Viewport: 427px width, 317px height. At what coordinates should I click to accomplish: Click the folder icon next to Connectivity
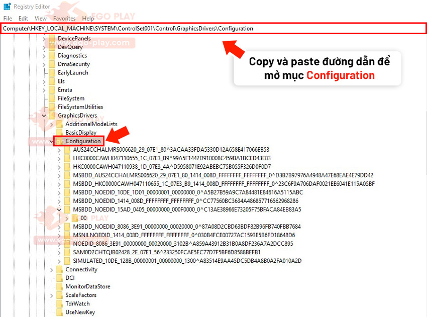[59, 270]
